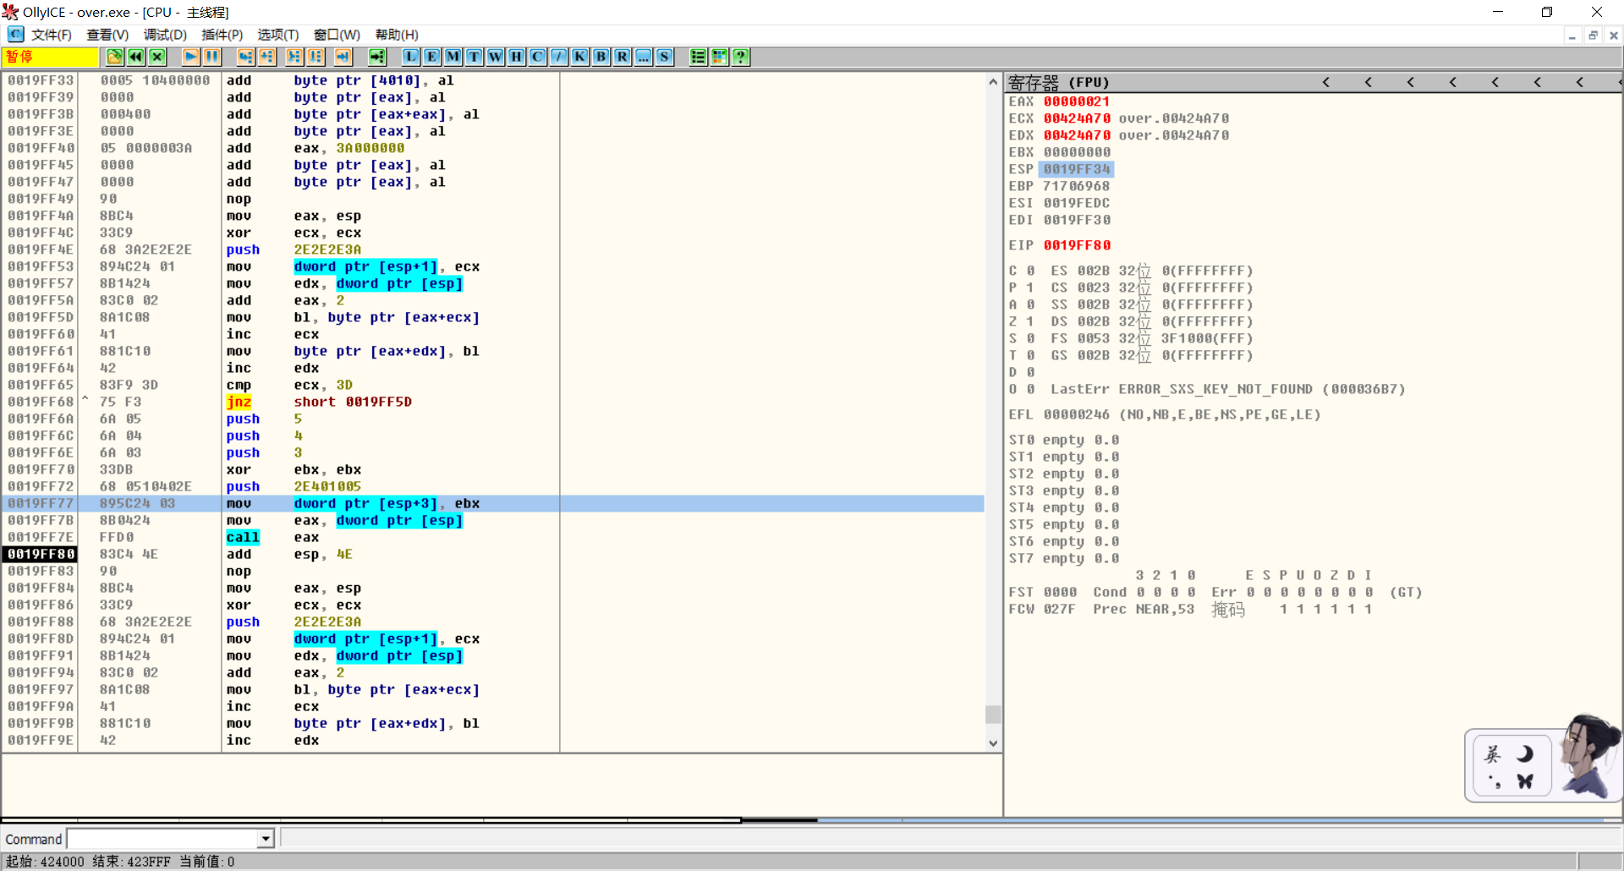Open Source window with S button

pyautogui.click(x=664, y=57)
